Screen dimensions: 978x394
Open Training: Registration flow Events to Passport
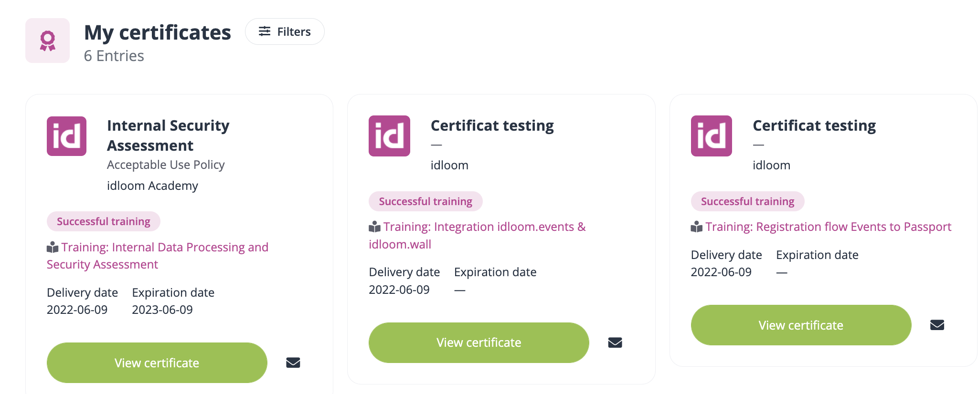[x=828, y=227]
